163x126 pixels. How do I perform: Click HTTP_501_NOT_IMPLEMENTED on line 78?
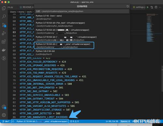pos(37,87)
